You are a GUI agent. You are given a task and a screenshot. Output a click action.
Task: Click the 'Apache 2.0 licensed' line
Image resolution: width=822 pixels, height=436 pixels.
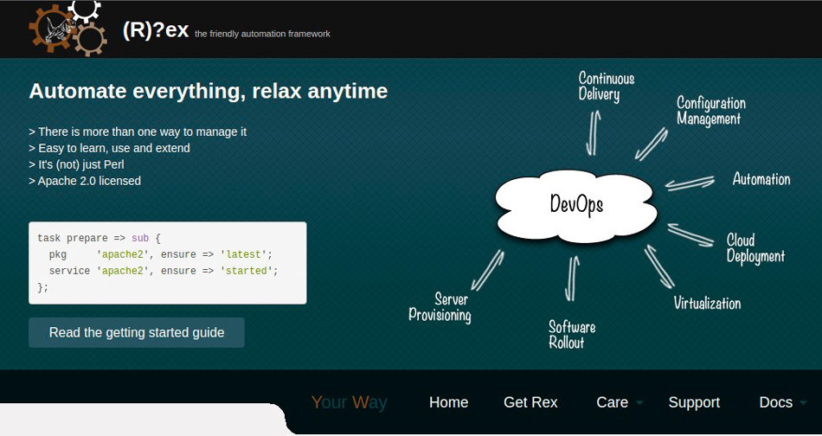click(85, 181)
